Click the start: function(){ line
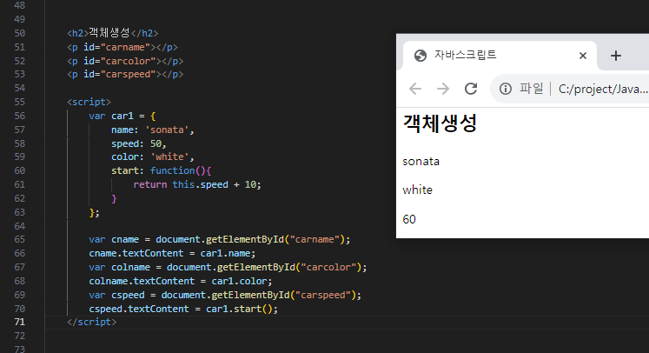 pos(162,170)
